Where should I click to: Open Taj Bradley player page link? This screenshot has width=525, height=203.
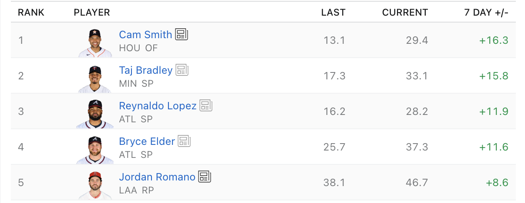click(x=146, y=70)
